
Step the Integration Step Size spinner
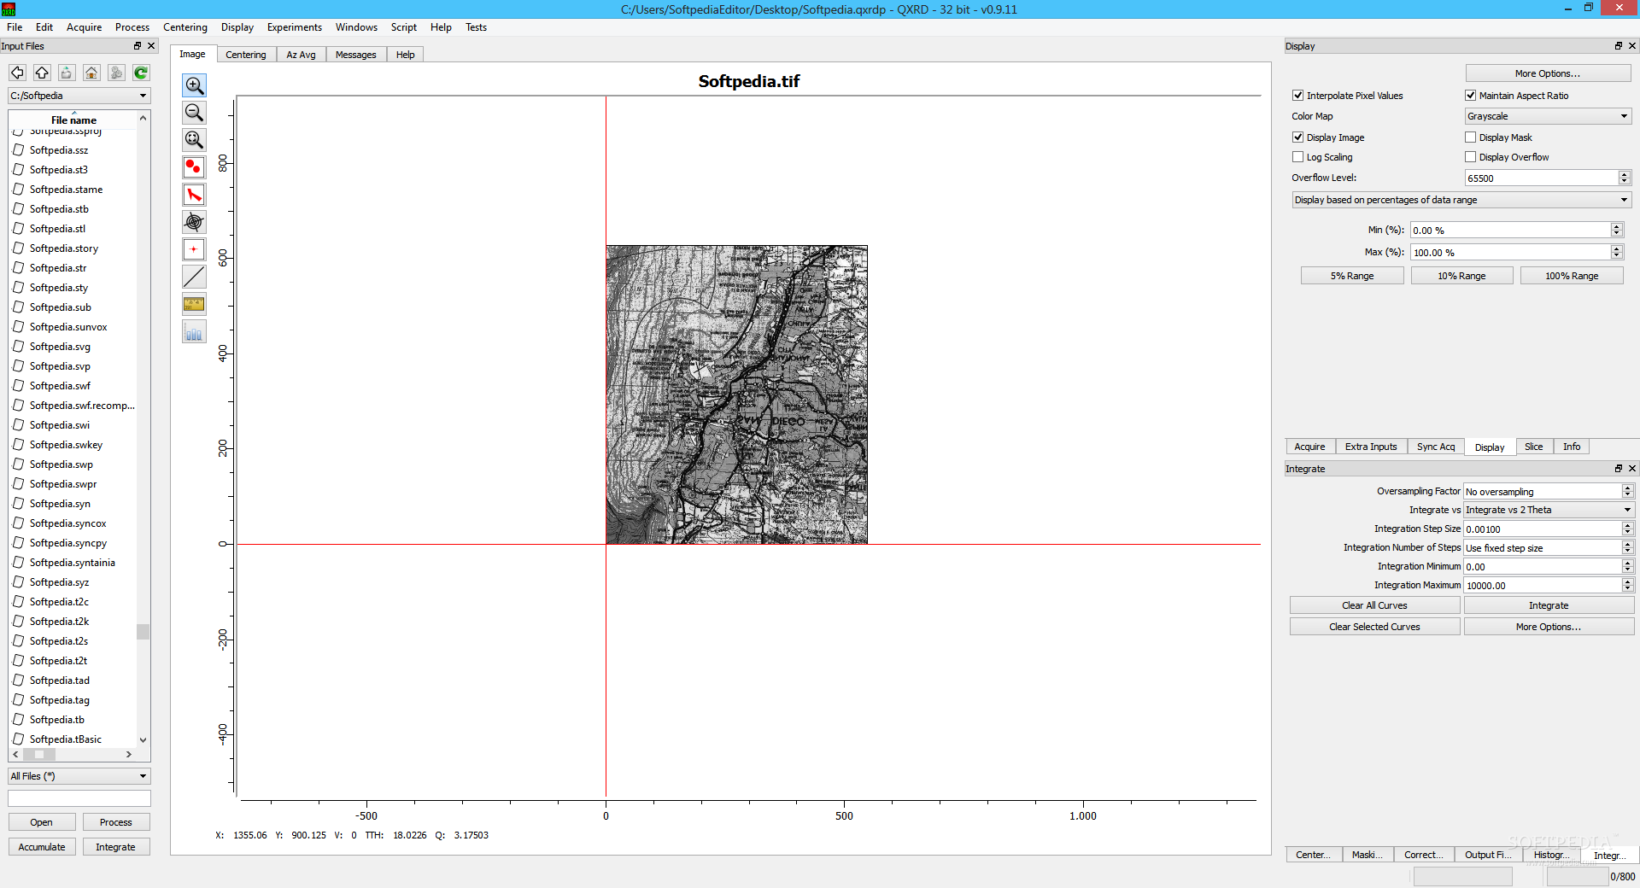click(1627, 529)
